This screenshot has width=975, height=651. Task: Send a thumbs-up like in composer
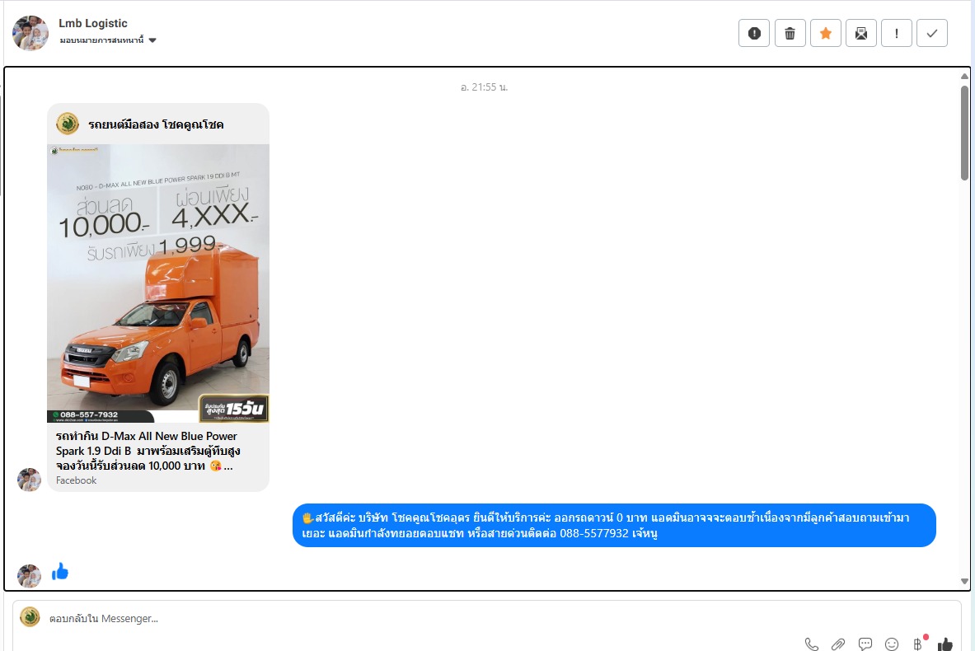(x=945, y=644)
